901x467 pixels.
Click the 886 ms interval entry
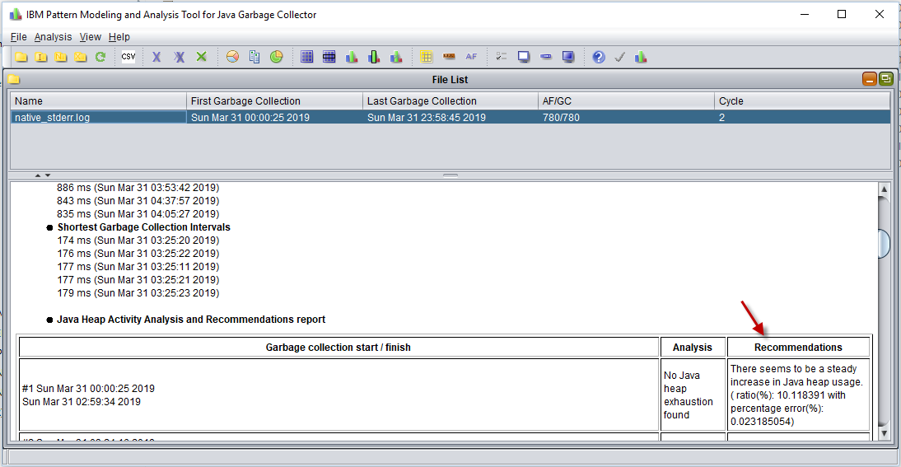[138, 188]
